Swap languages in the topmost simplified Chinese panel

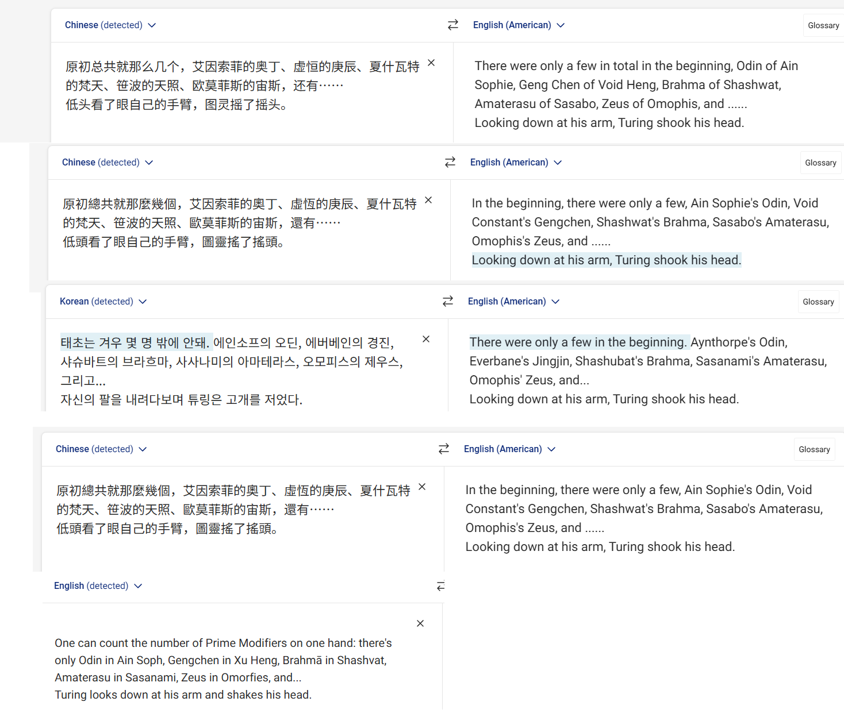(x=453, y=25)
